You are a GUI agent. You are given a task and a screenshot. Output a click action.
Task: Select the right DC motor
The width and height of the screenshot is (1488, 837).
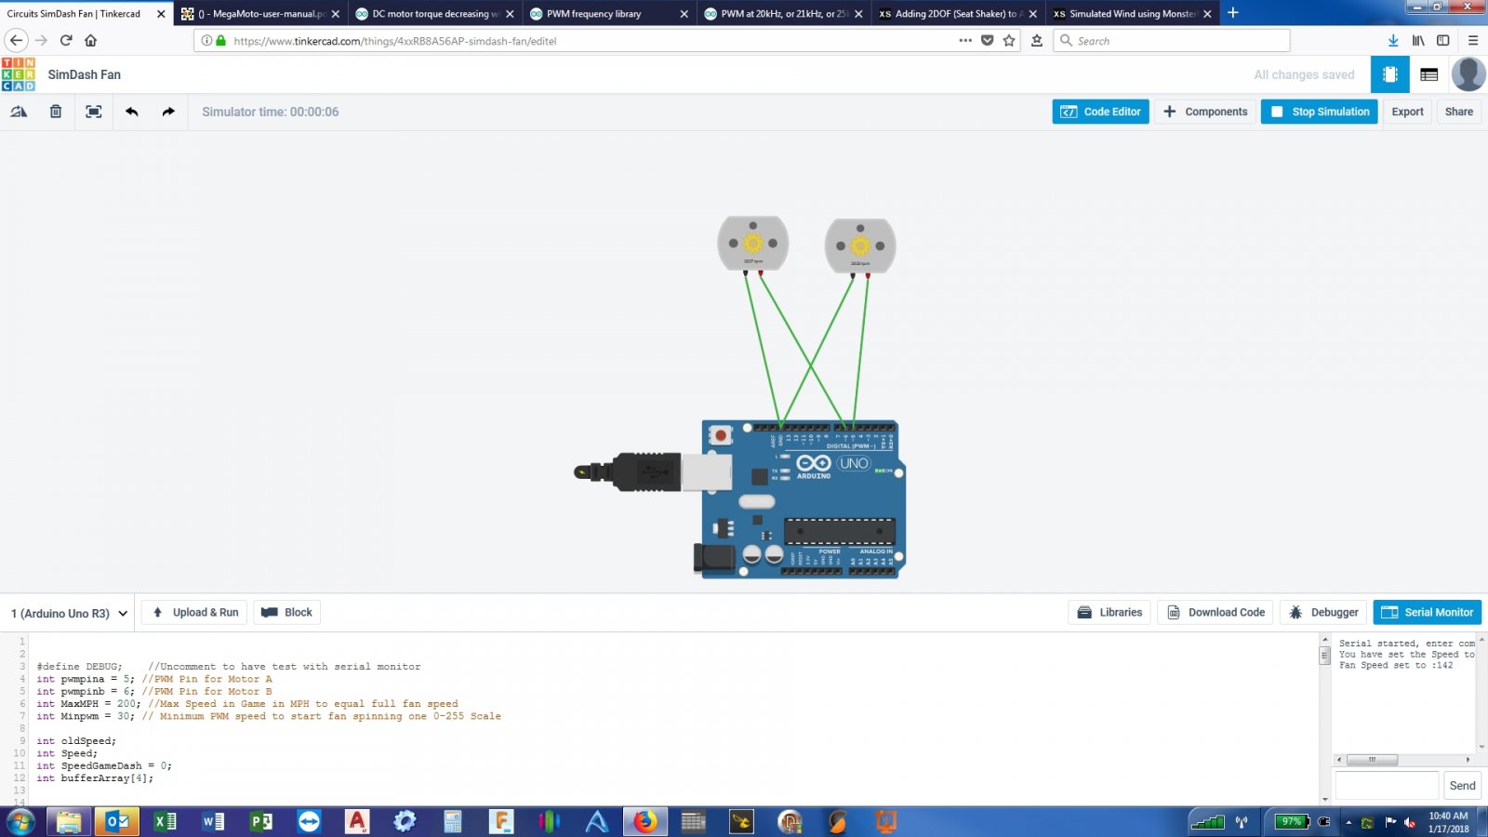coord(860,246)
